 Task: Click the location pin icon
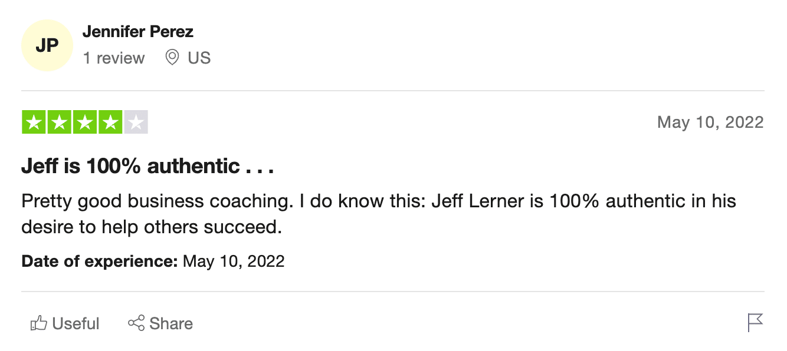tap(172, 57)
